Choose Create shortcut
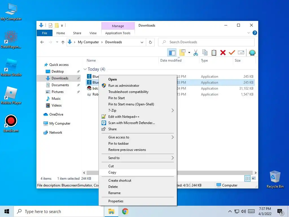This screenshot has width=289, height=217. [x=138, y=181]
